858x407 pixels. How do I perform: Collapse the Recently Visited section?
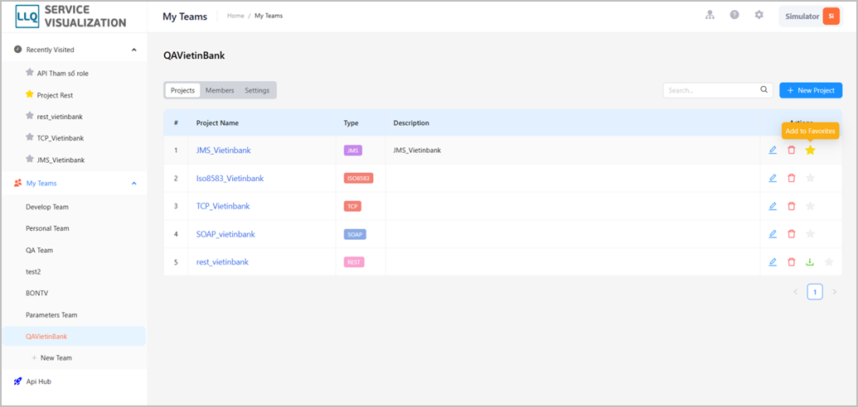134,50
